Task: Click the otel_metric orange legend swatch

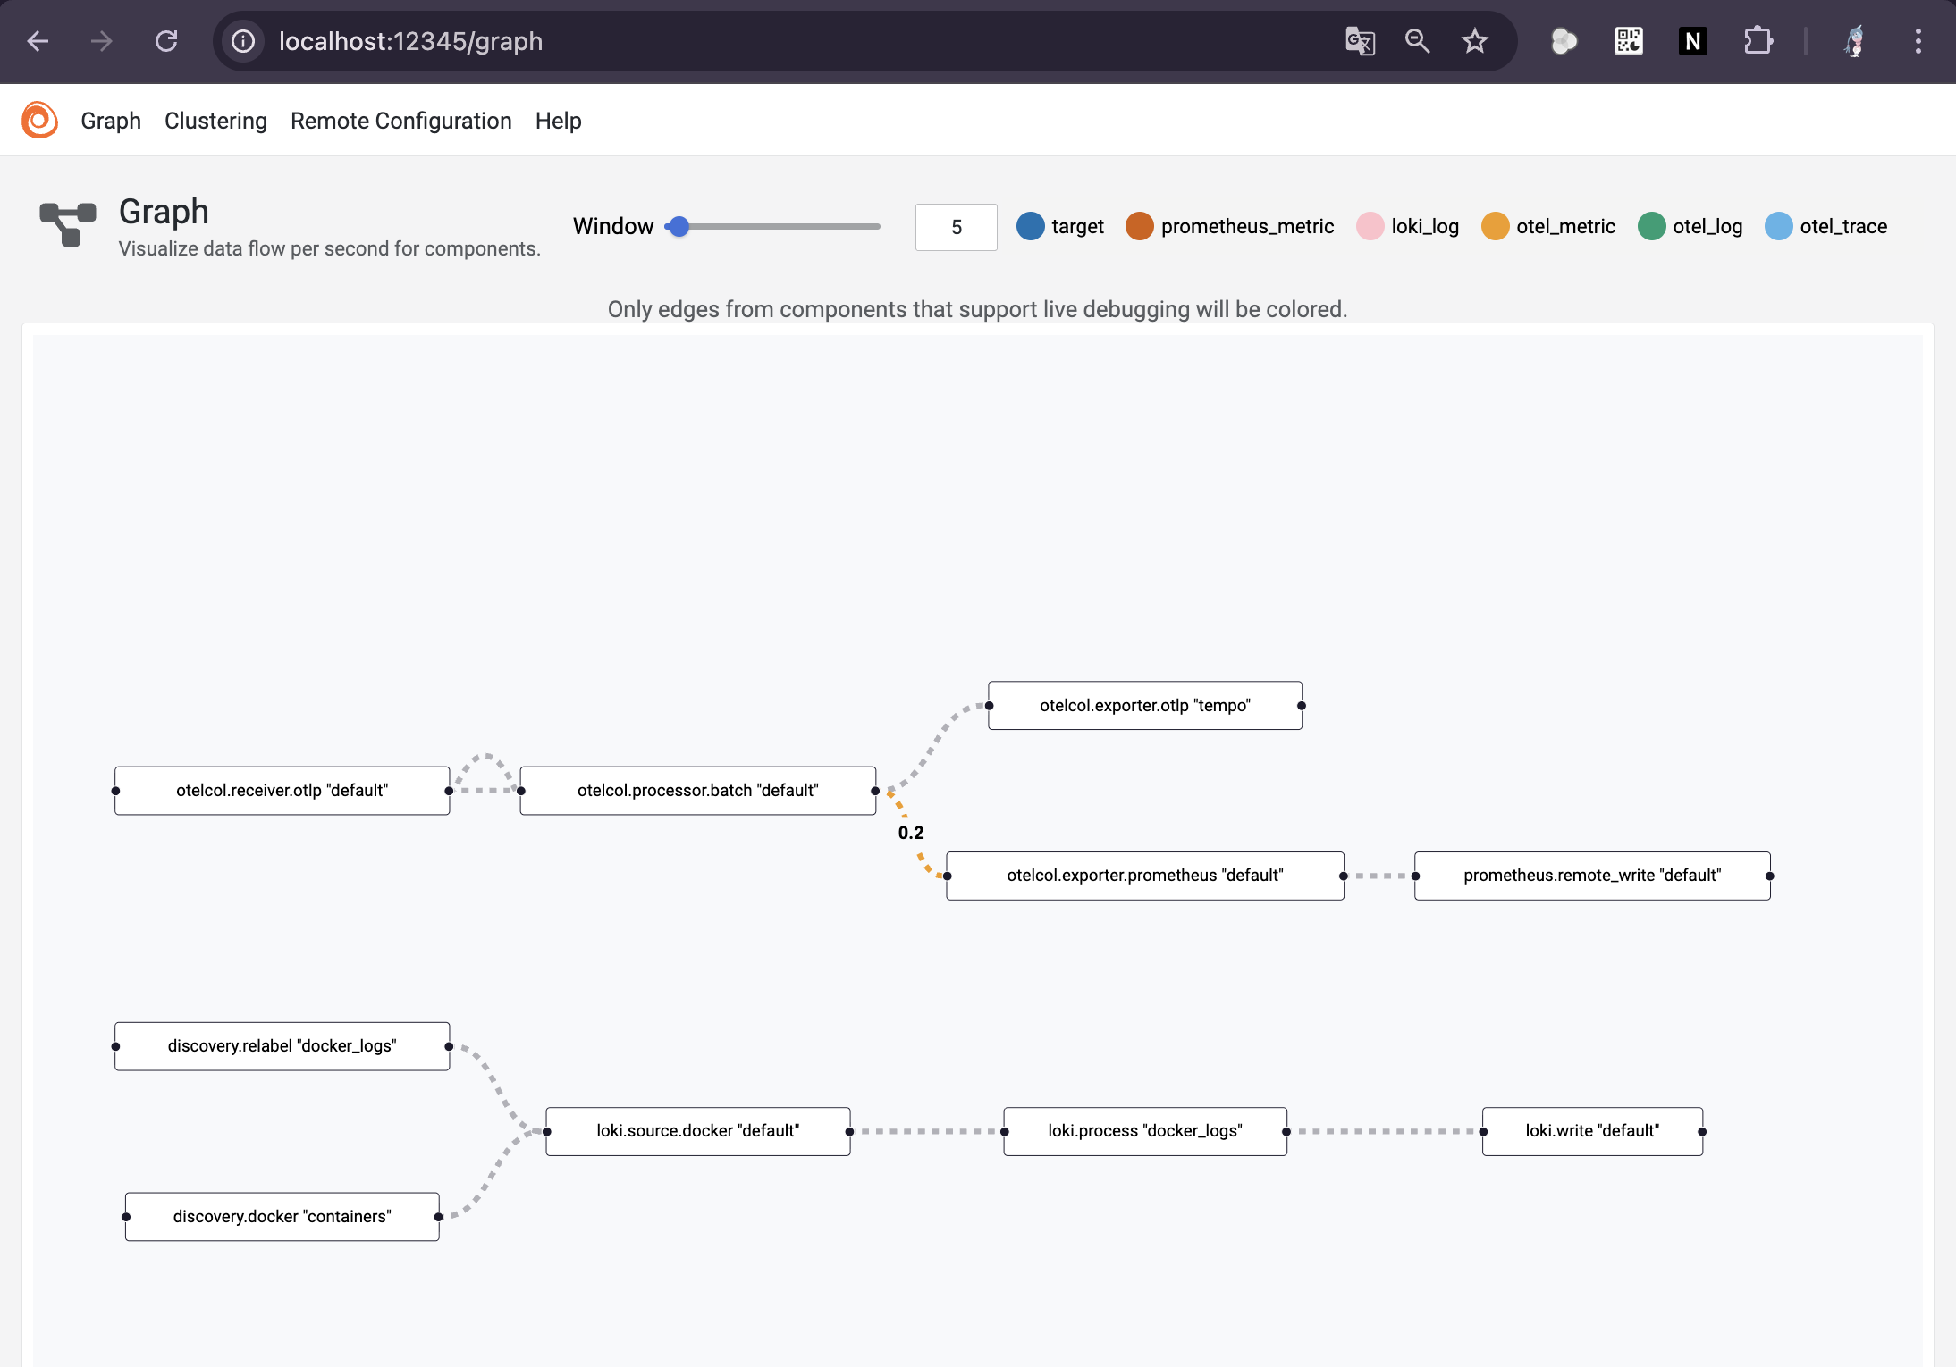Action: 1495,227
